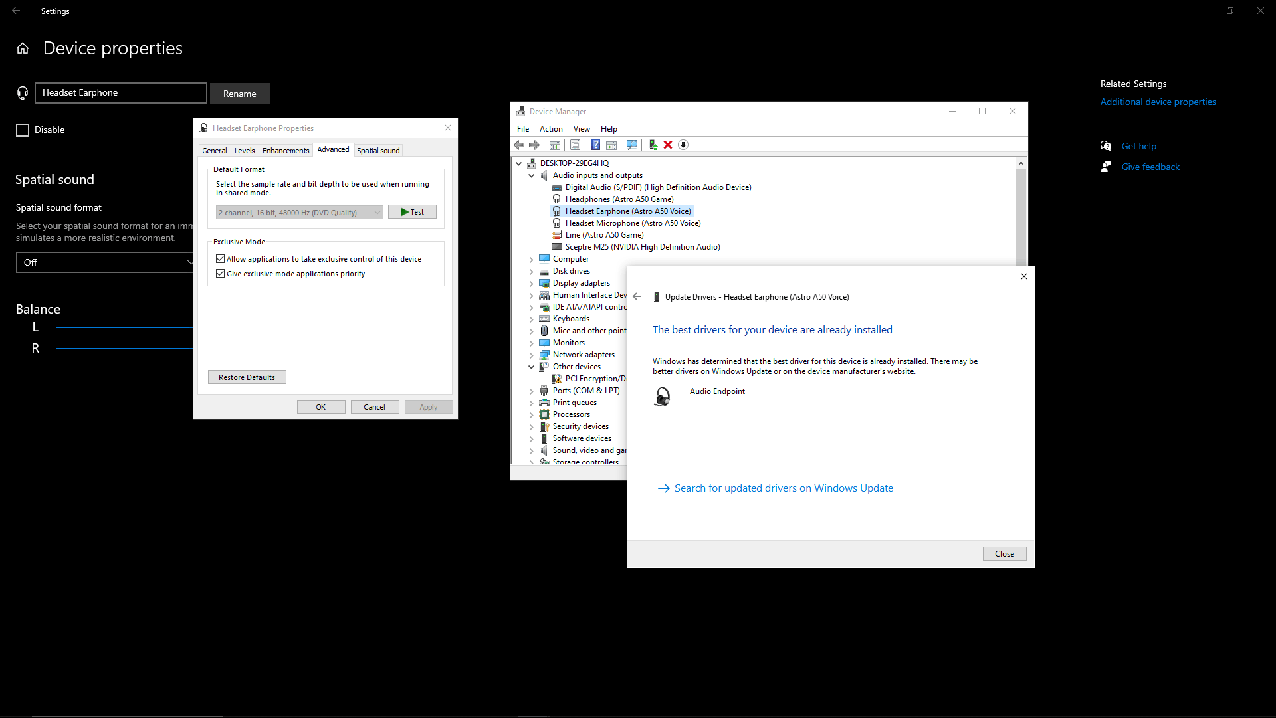This screenshot has height=718, width=1276.
Task: Switch to the Enhancements tab
Action: tap(285, 151)
